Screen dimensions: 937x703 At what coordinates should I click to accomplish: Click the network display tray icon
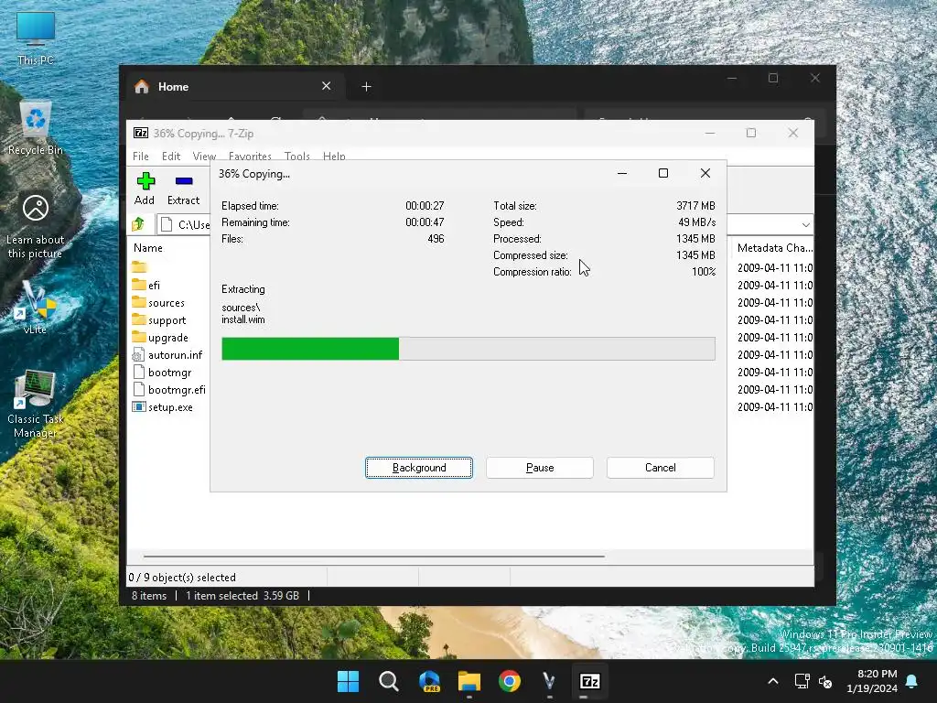point(802,681)
